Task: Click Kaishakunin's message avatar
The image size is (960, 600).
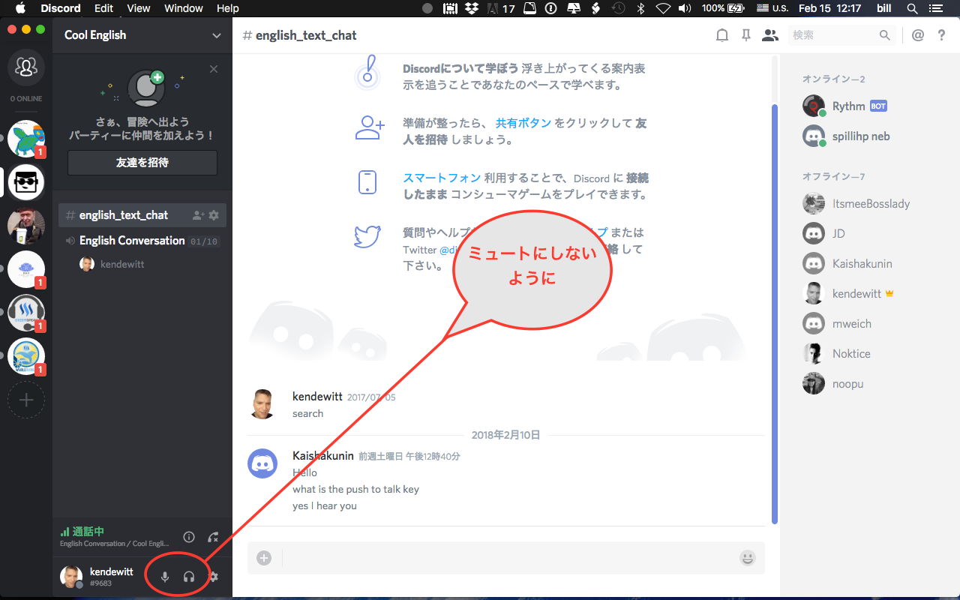Action: click(262, 463)
